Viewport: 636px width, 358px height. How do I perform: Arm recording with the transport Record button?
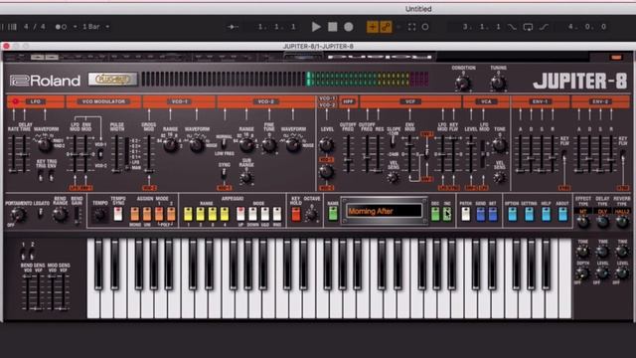pos(349,27)
